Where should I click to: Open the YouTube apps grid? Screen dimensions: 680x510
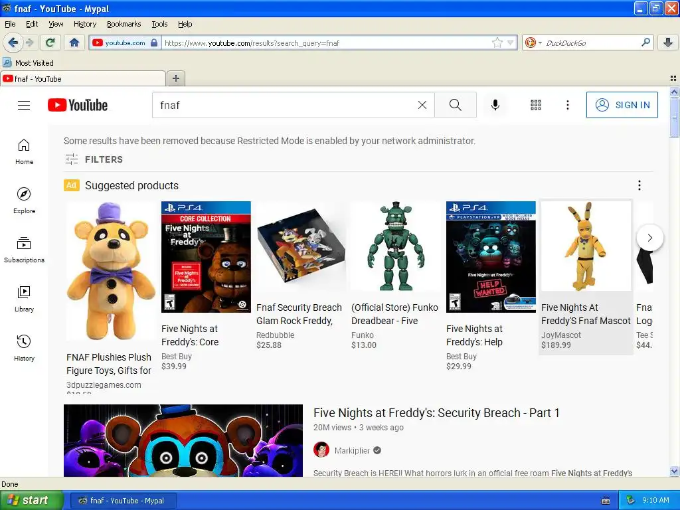pyautogui.click(x=536, y=105)
